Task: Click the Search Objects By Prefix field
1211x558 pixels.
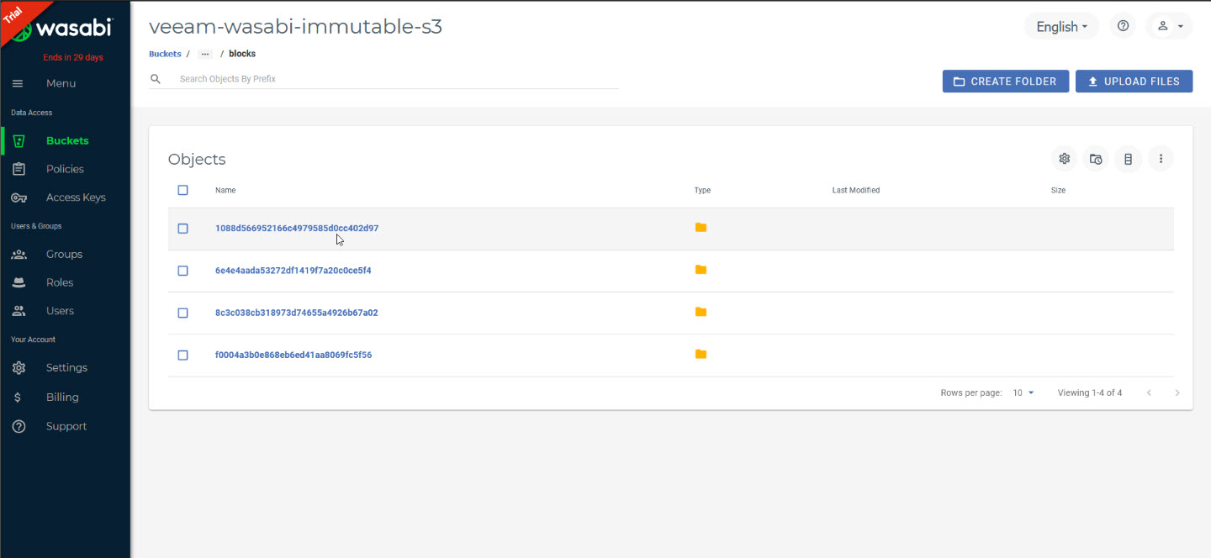Action: [x=399, y=79]
